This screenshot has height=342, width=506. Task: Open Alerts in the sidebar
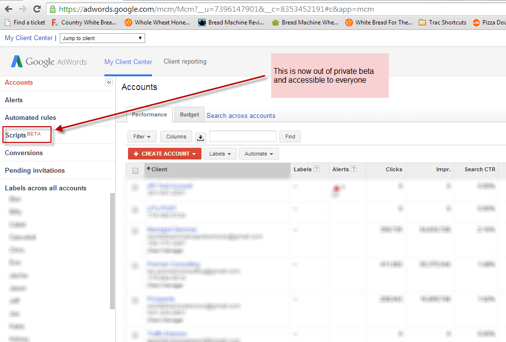14,100
